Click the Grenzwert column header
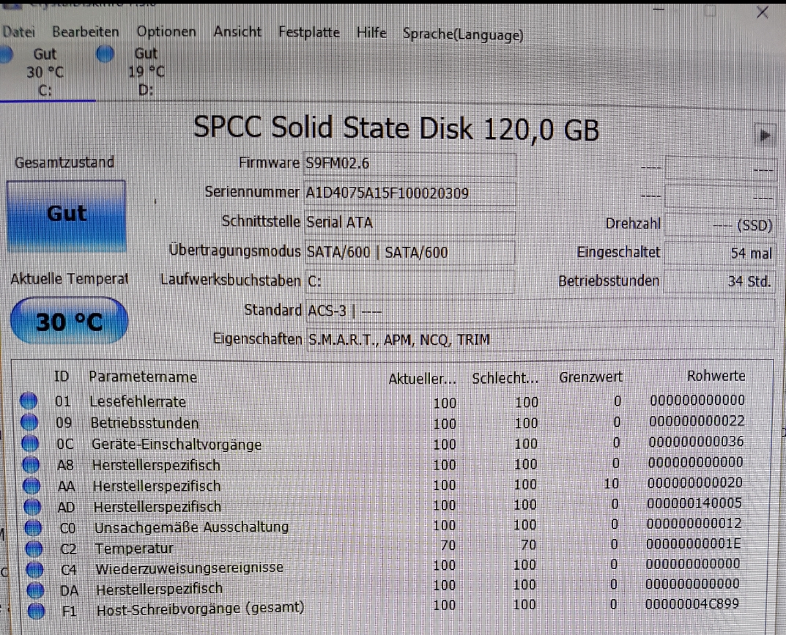This screenshot has width=786, height=635. click(590, 377)
